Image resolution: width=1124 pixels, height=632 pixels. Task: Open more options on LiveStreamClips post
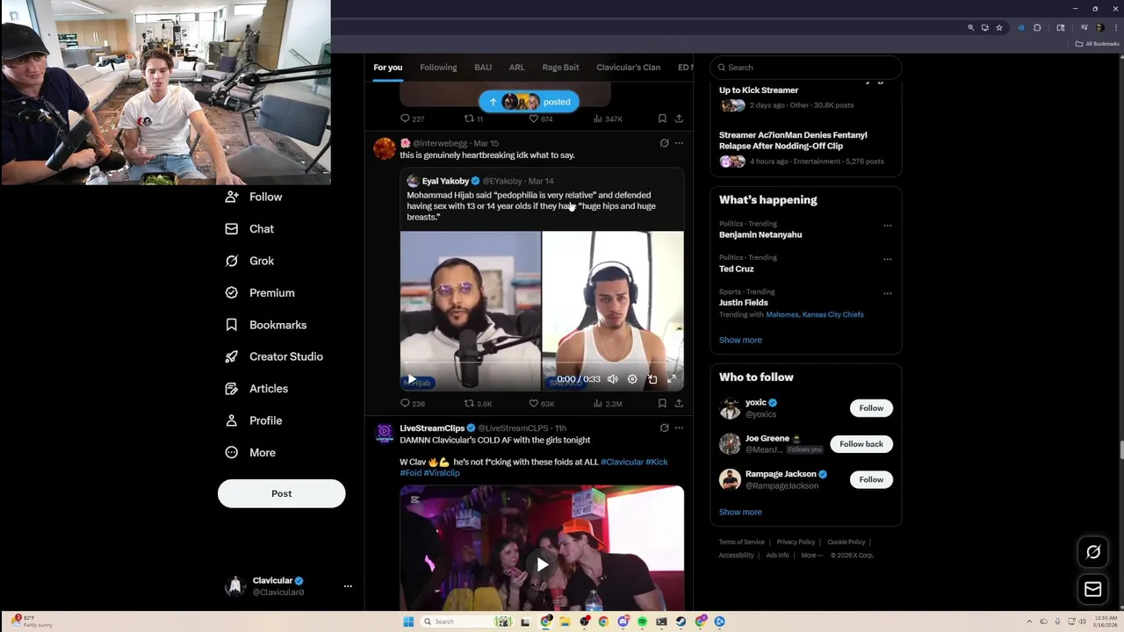click(x=679, y=428)
